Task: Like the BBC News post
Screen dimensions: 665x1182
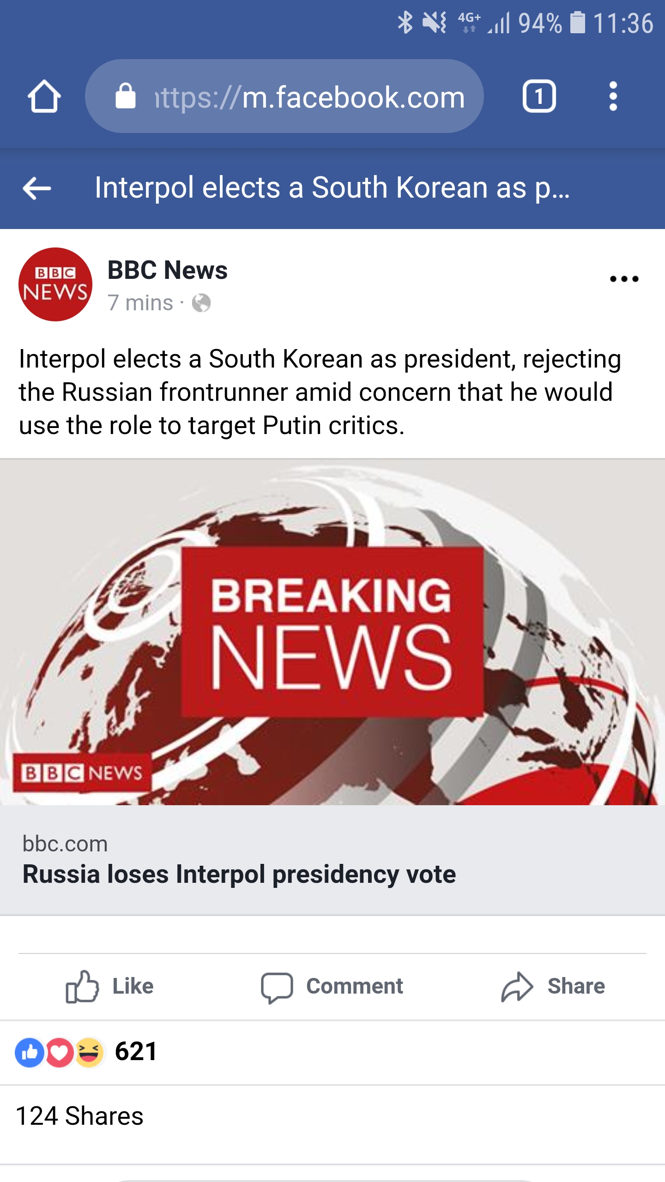Action: click(x=109, y=987)
